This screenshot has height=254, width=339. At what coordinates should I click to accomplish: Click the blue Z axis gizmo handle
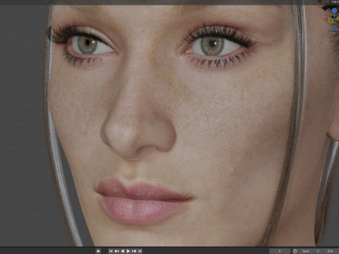click(335, 11)
